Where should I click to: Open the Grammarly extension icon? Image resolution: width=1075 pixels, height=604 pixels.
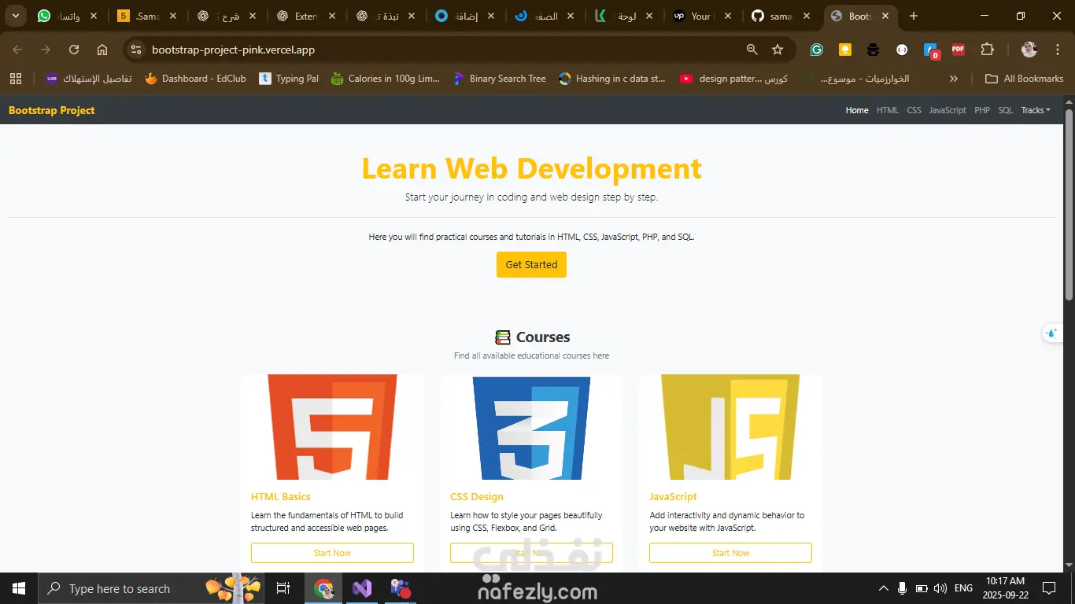tap(817, 50)
